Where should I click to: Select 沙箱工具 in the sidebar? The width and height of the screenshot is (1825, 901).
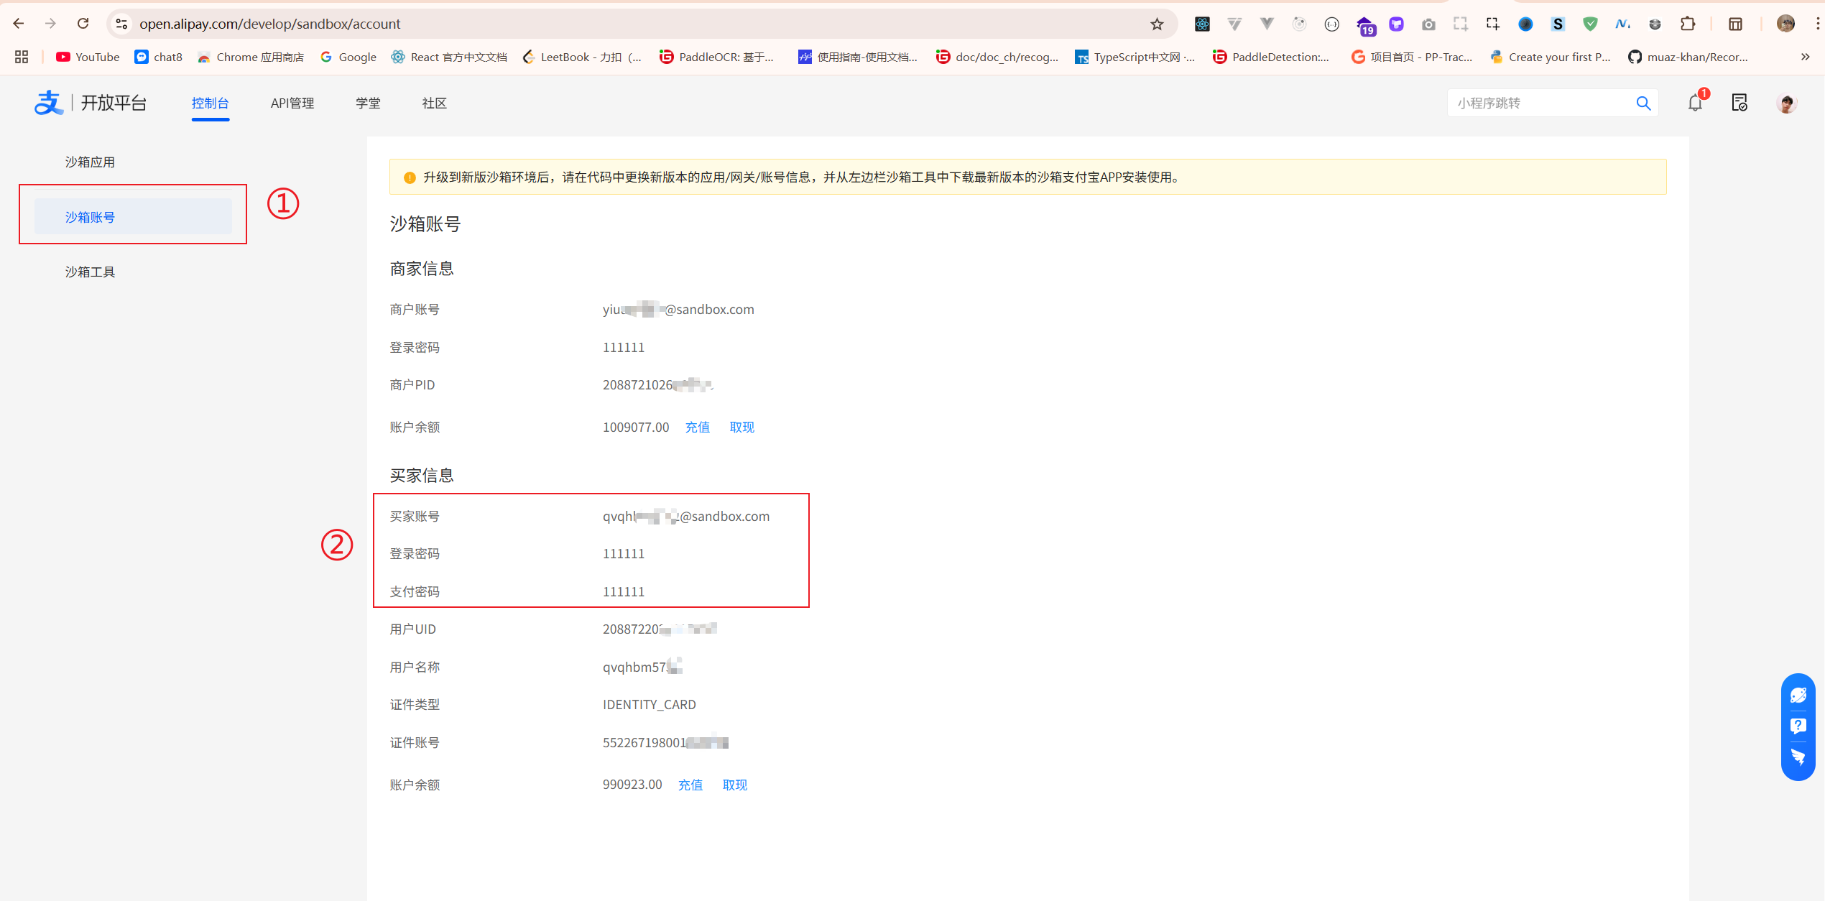click(91, 272)
